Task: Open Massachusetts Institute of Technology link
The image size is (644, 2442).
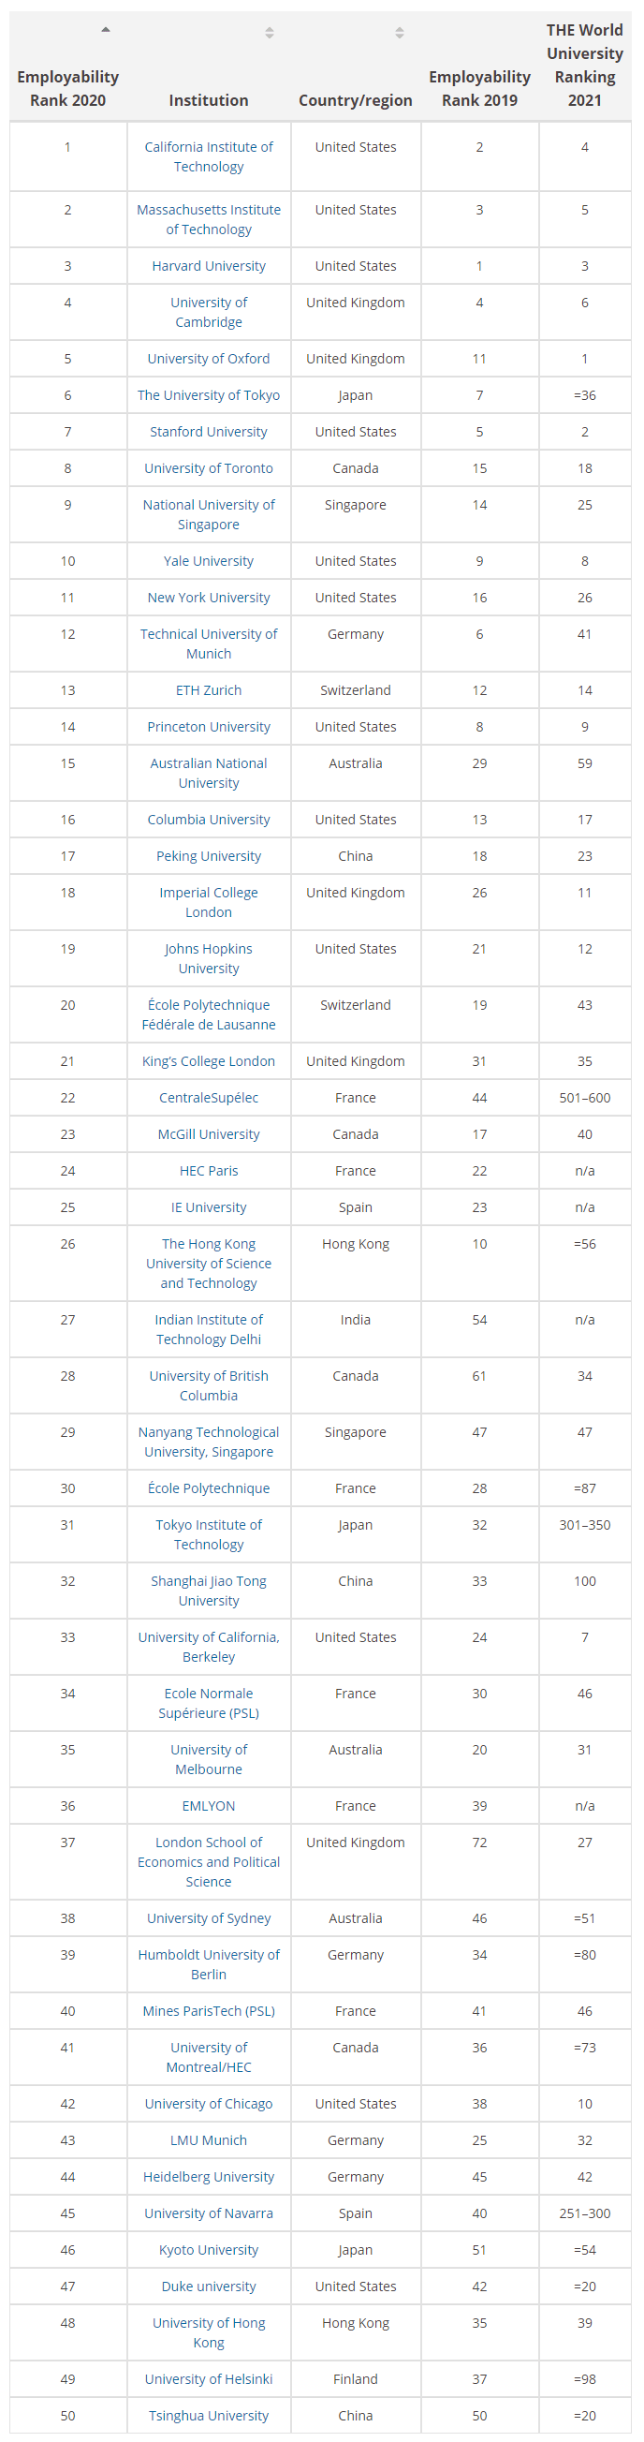Action: 209,219
